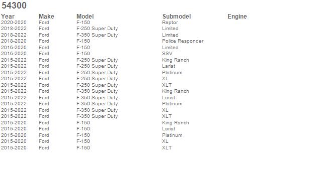Select the 2018-2020 year cell
Image resolution: width=316 pixels, height=182 pixels.
[x=14, y=41]
